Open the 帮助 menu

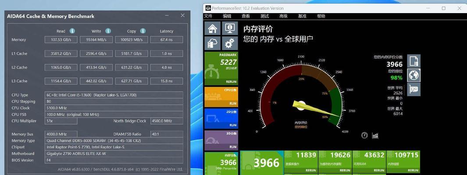(321, 16)
